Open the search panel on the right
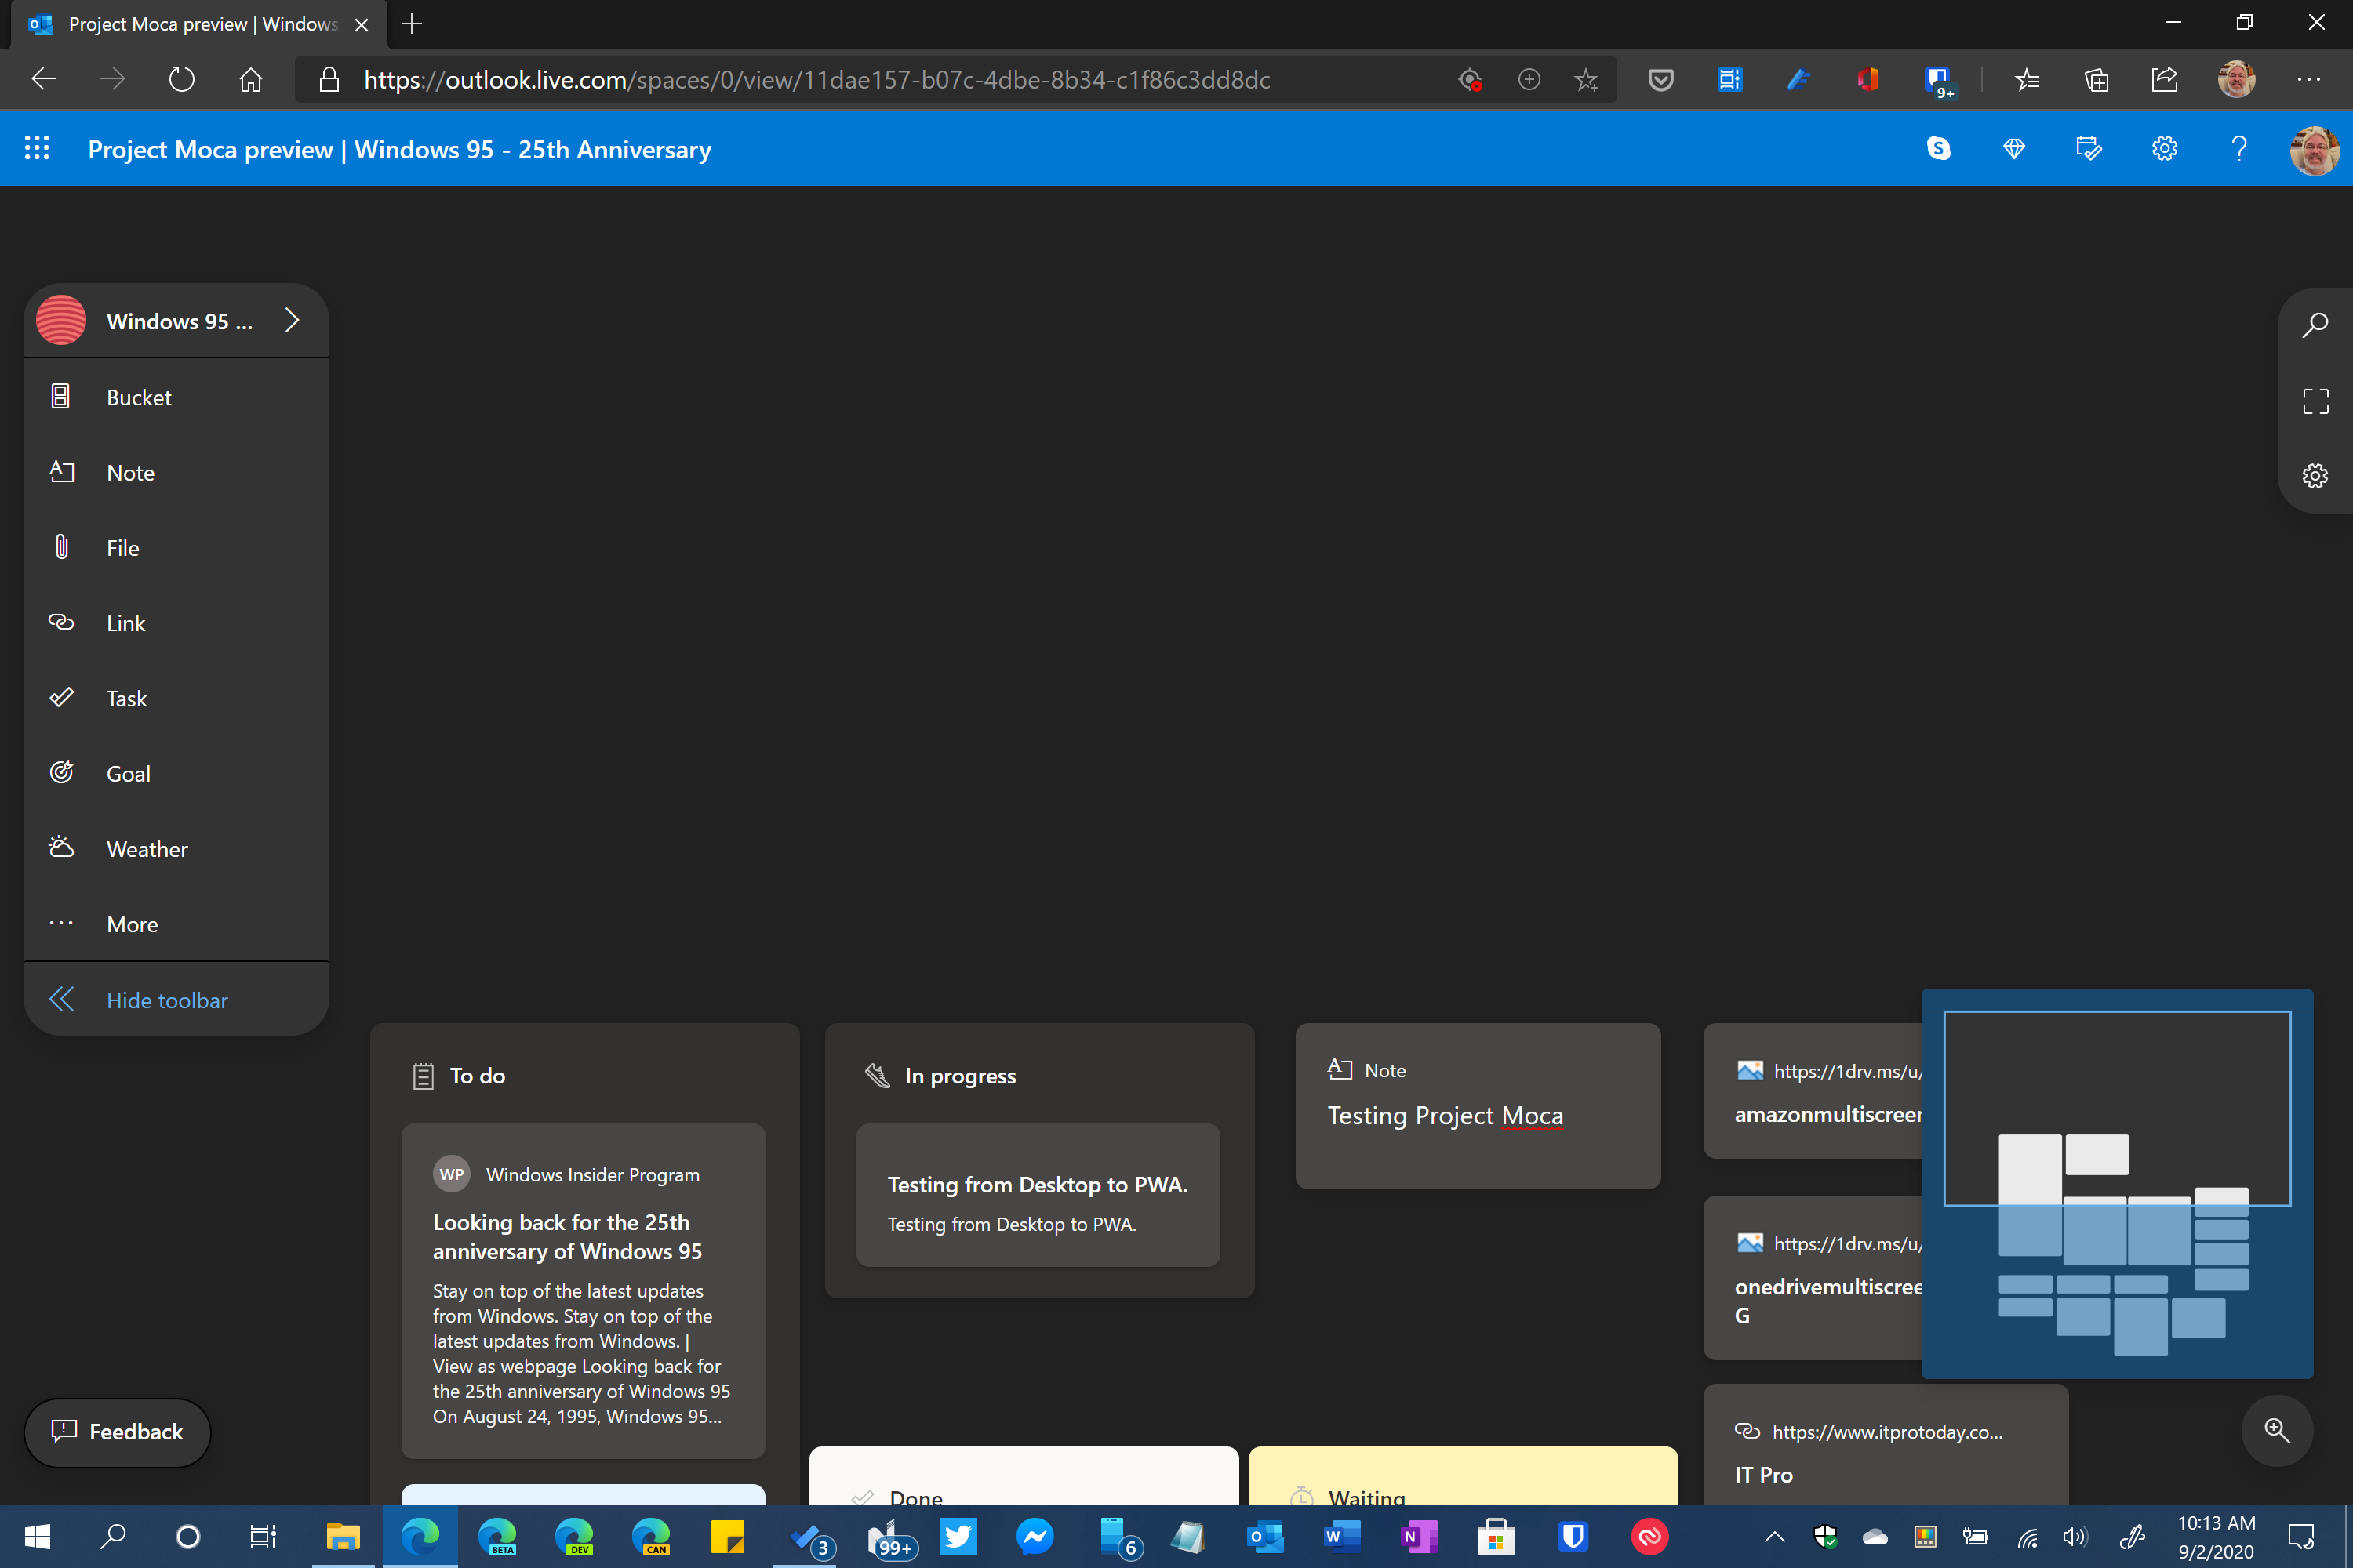Screen dimensions: 2353x1568 click(x=2315, y=323)
